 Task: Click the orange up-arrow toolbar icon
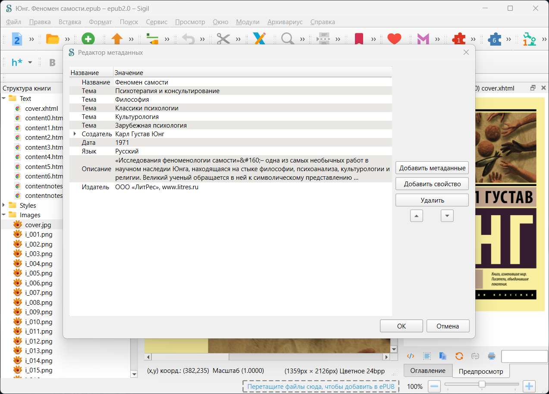coord(117,39)
